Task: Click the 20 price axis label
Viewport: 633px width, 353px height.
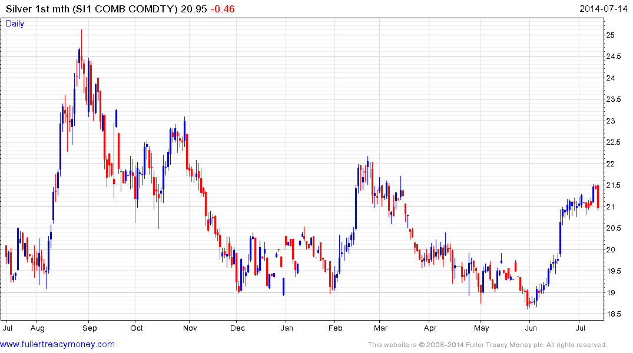Action: click(611, 249)
